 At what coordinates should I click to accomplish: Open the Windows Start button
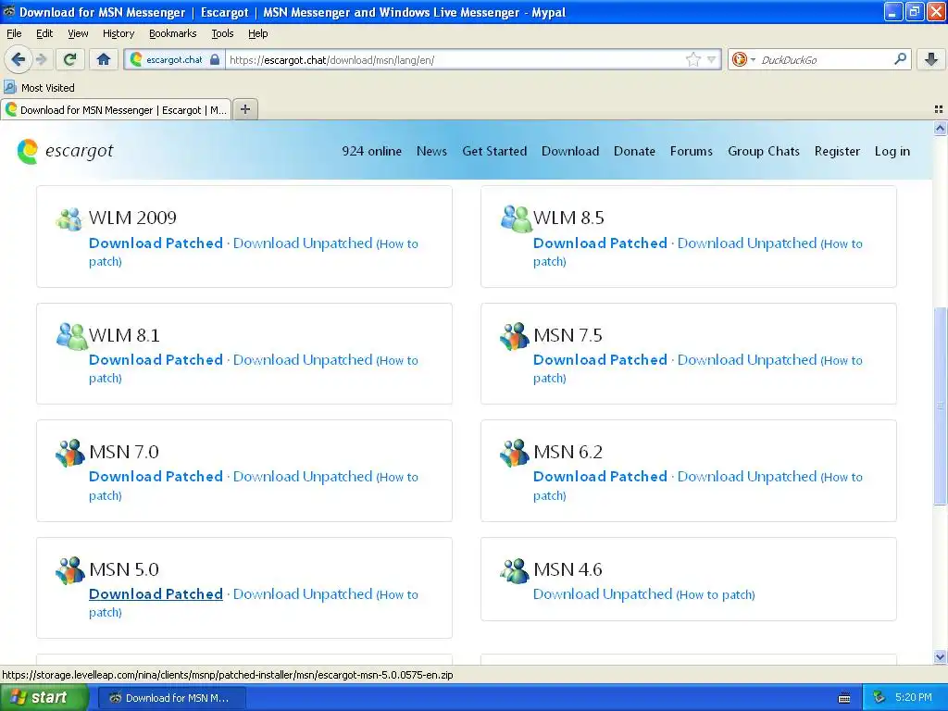44,698
